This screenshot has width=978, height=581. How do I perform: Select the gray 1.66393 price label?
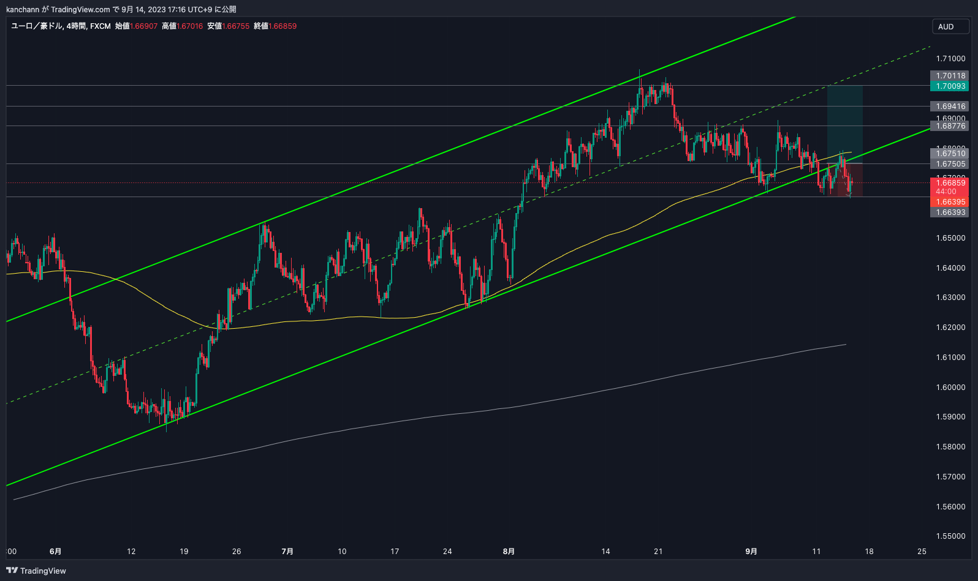pos(950,212)
